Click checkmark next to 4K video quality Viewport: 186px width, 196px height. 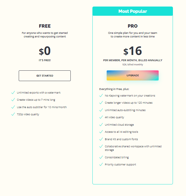(x=101, y=117)
